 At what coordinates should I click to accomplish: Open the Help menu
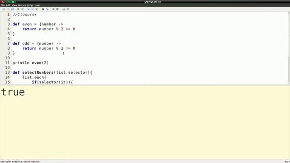point(37,5)
